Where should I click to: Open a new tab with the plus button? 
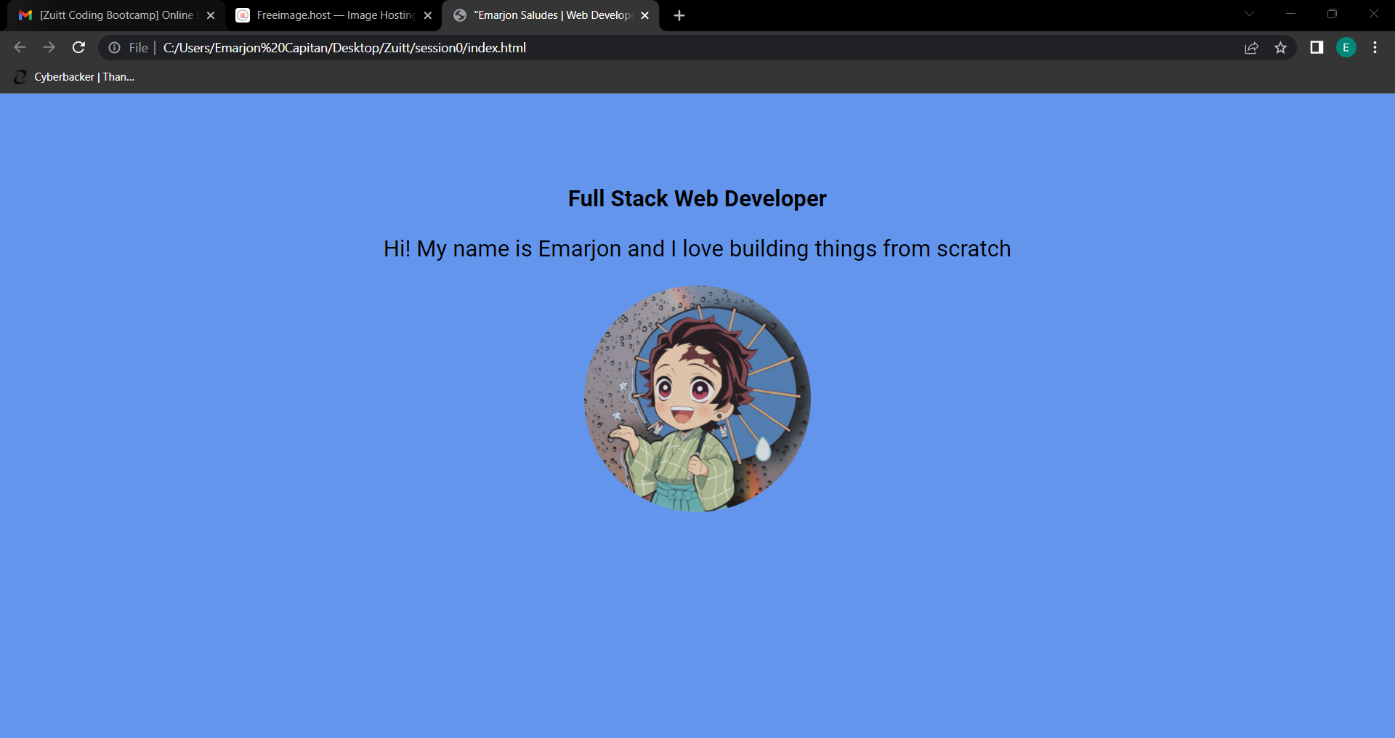coord(679,15)
